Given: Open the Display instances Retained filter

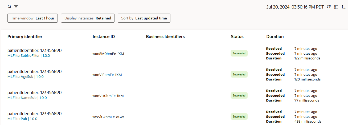Looking at the screenshot, I should click(88, 18).
